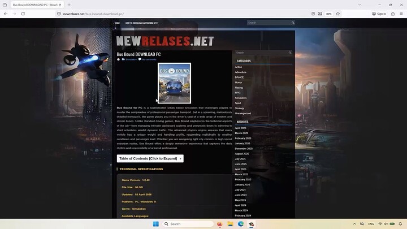Click the browser address bar
Image resolution: width=407 pixels, height=229 pixels.
click(170, 14)
